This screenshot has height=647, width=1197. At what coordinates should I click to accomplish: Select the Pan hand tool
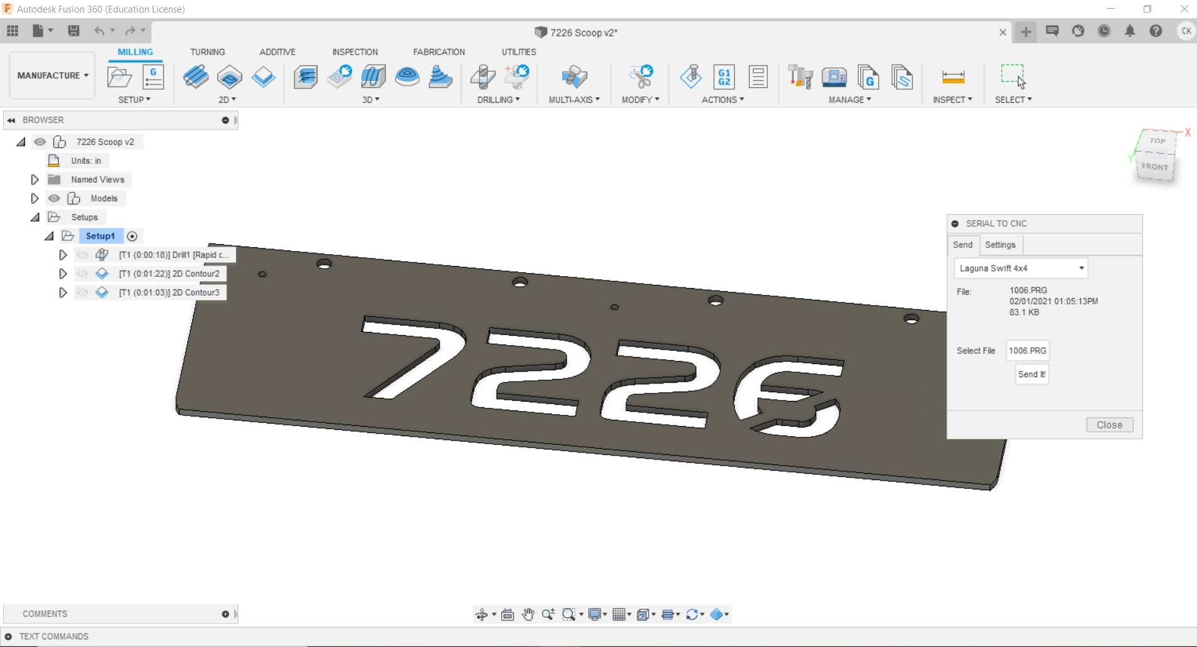(528, 614)
